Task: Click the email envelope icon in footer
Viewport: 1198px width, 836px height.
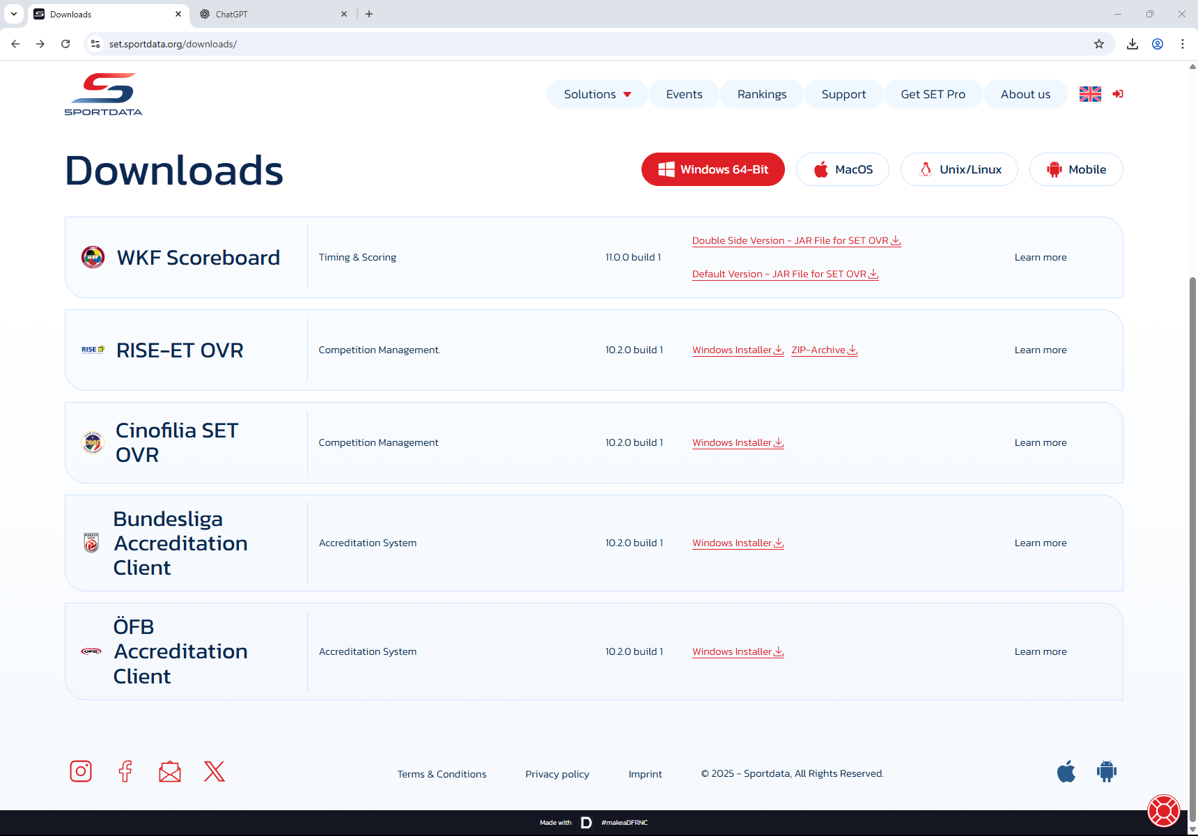Action: [x=170, y=771]
